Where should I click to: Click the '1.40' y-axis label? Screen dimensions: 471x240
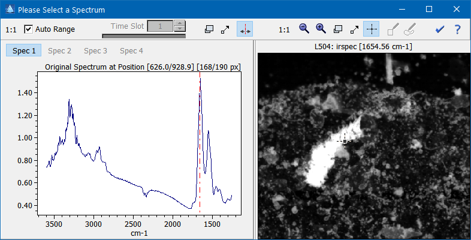pyautogui.click(x=25, y=93)
